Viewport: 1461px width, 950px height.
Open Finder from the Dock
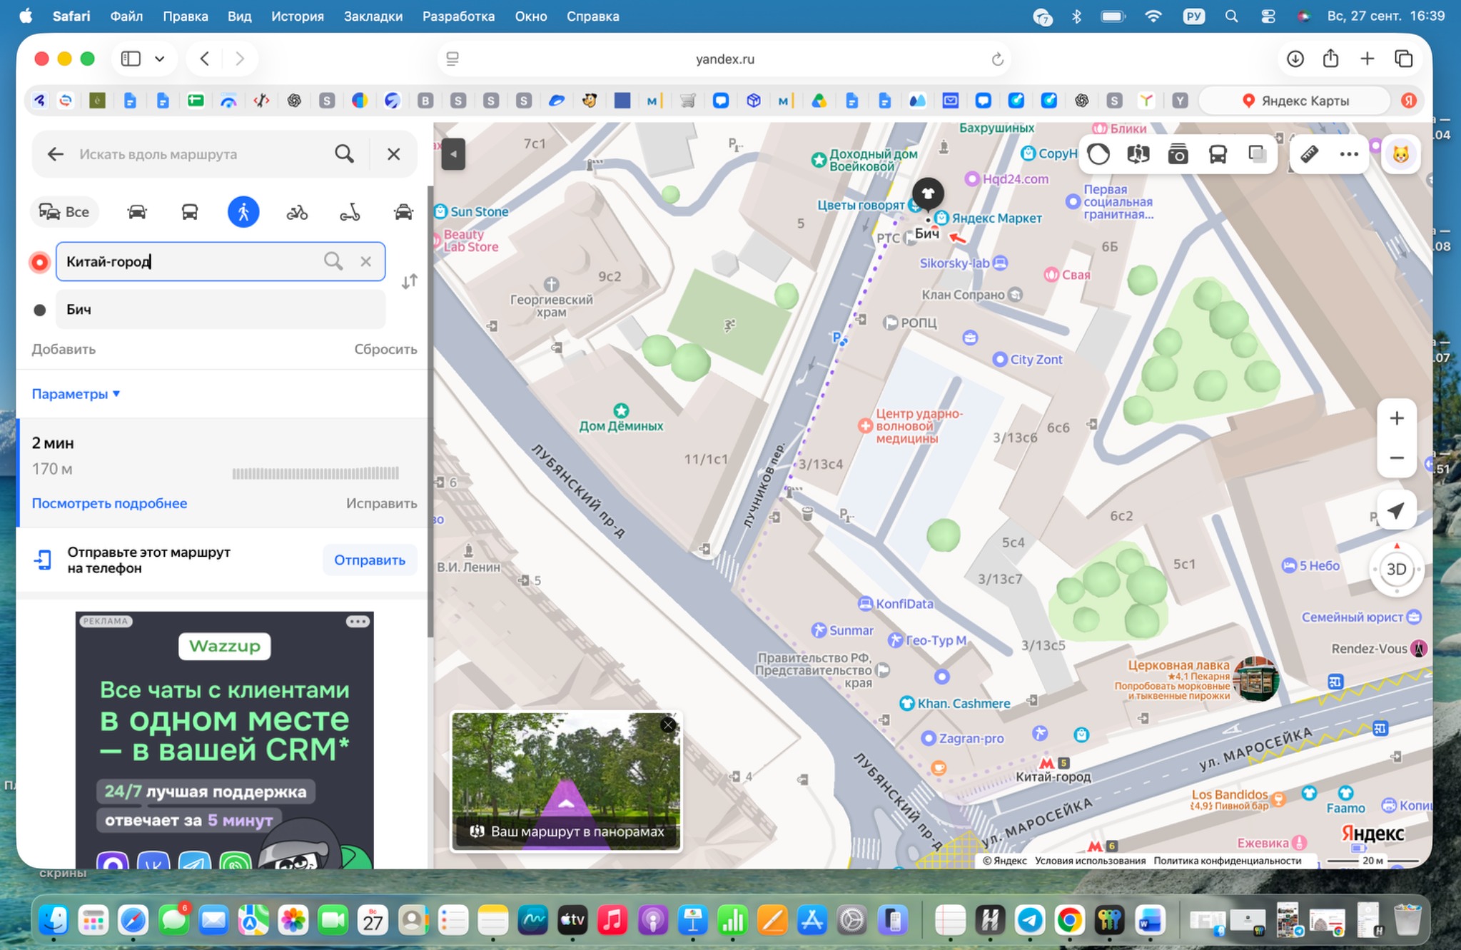pos(54,920)
